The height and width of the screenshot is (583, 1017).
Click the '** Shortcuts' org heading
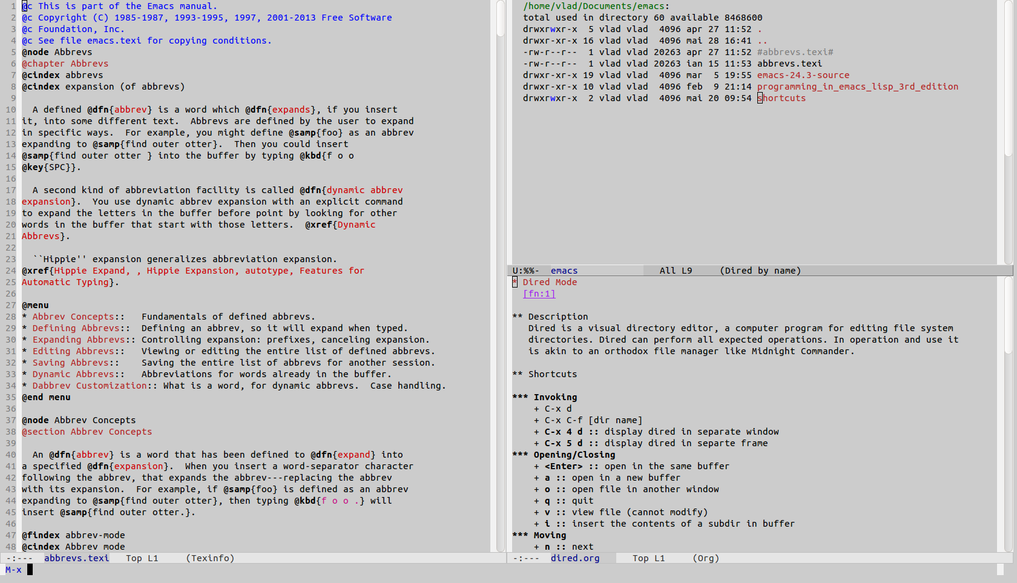coord(544,374)
